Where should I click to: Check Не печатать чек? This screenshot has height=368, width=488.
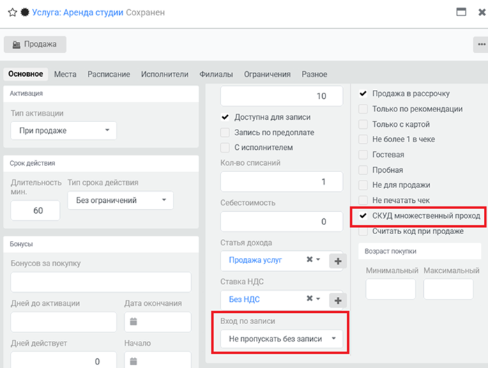coord(363,200)
